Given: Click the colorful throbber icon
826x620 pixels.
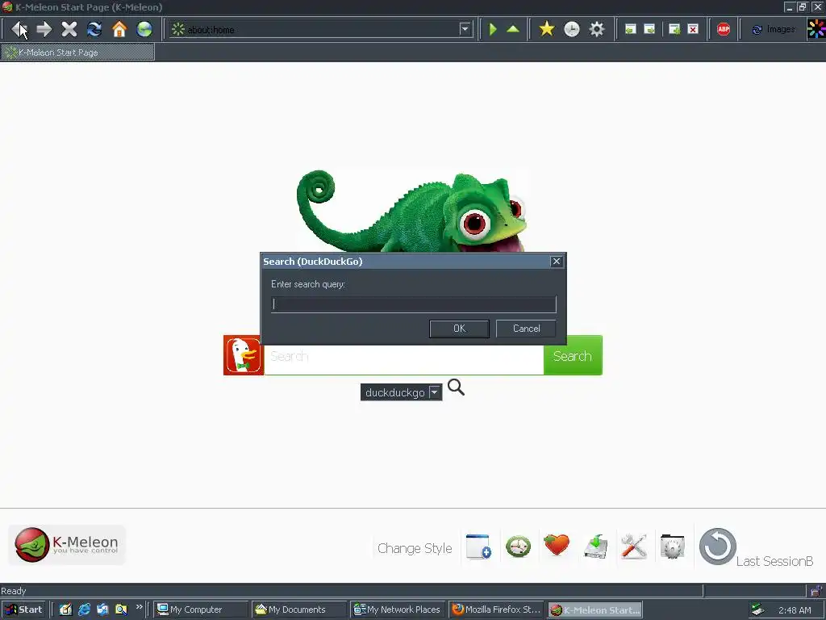Looking at the screenshot, I should coord(816,29).
